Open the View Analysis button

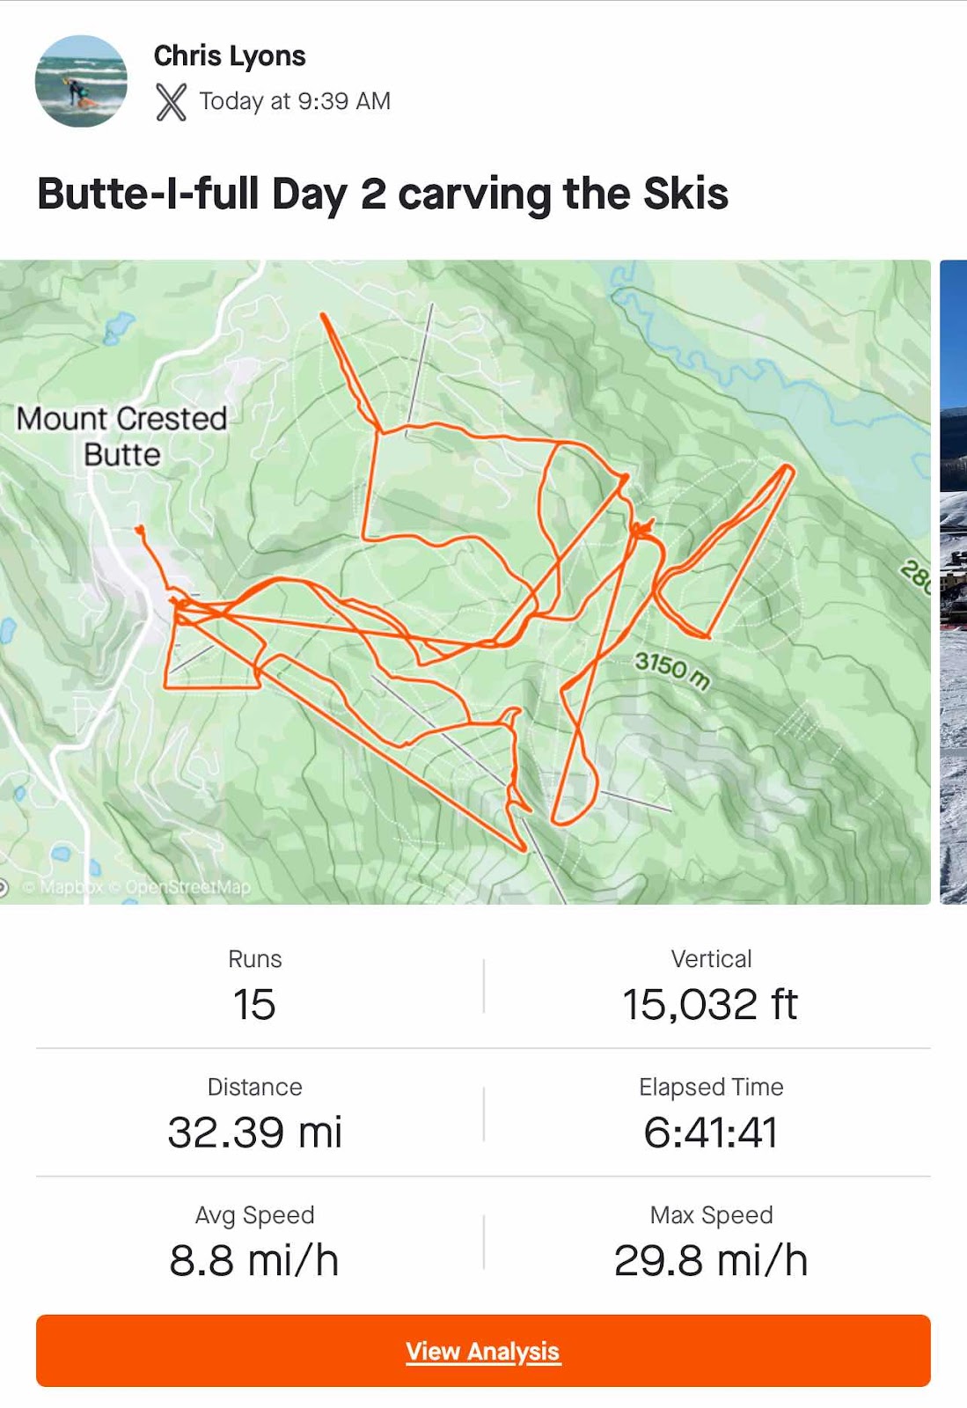point(483,1351)
